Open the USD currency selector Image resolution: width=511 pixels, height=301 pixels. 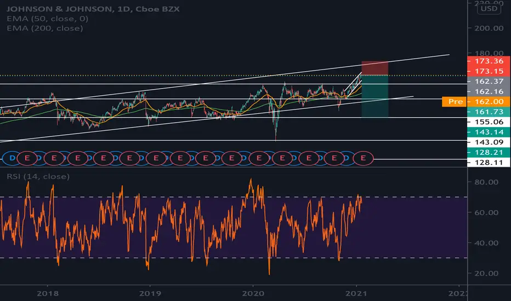point(489,8)
